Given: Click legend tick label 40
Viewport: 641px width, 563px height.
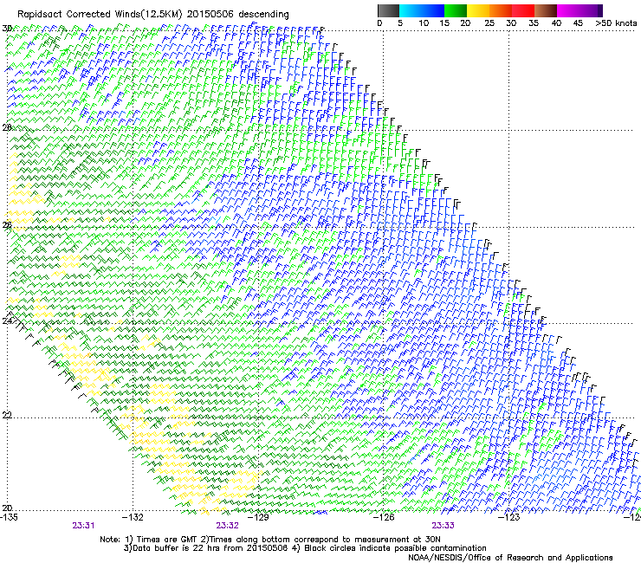Looking at the screenshot, I should pyautogui.click(x=556, y=23).
